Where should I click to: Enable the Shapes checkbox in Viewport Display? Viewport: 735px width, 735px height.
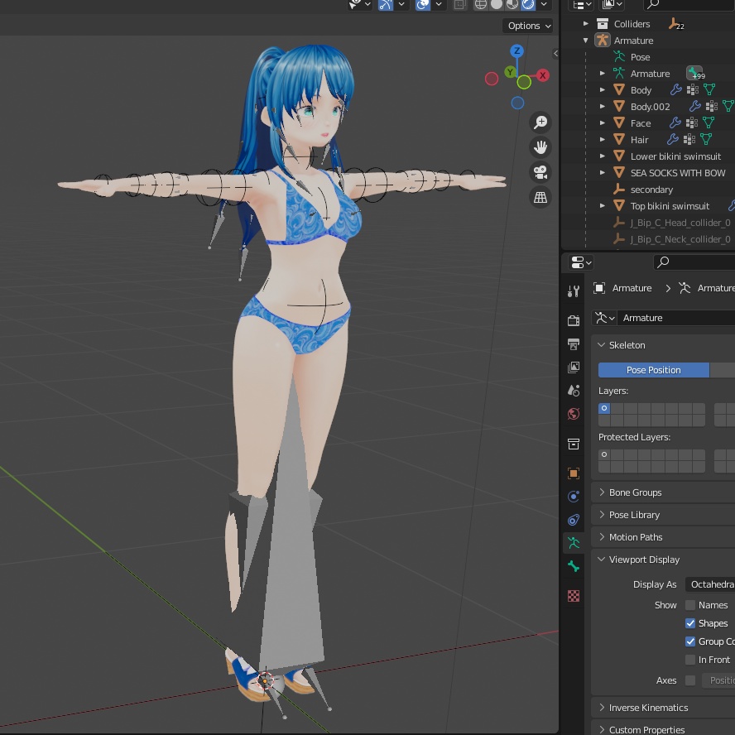tap(690, 622)
